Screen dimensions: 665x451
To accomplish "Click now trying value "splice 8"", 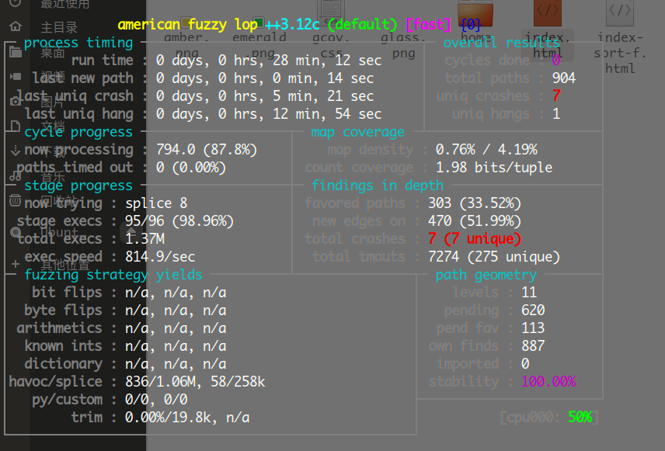I will click(x=156, y=203).
